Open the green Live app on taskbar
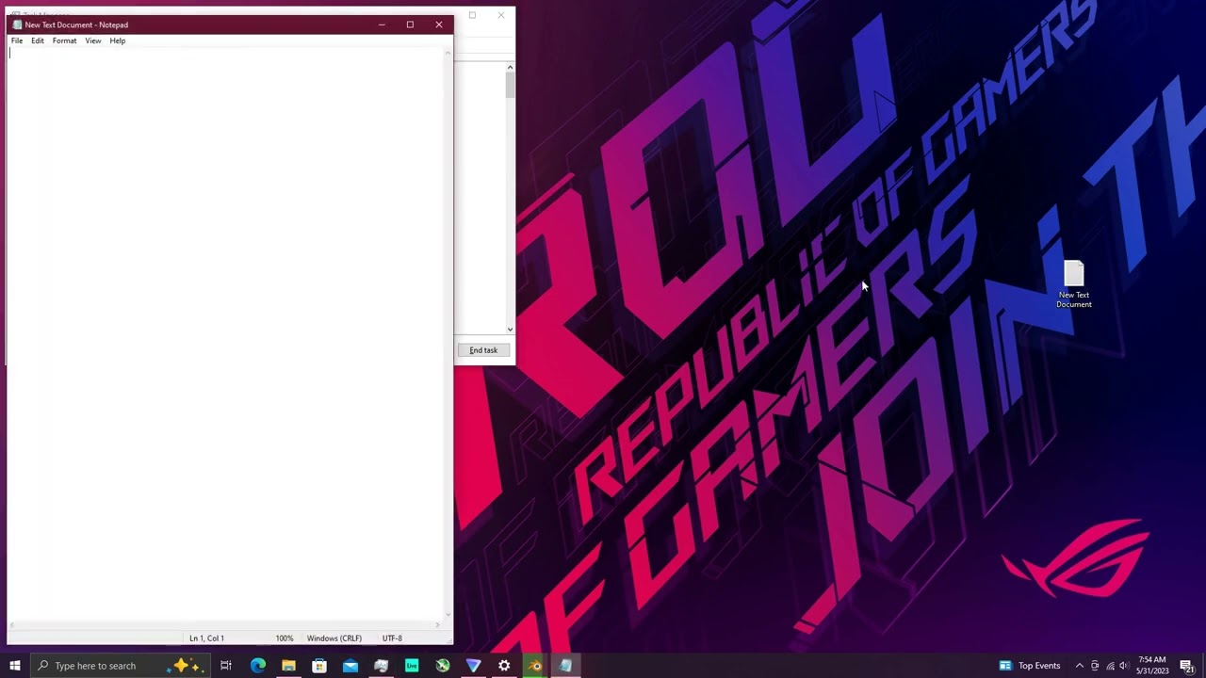1206x678 pixels. pos(412,666)
